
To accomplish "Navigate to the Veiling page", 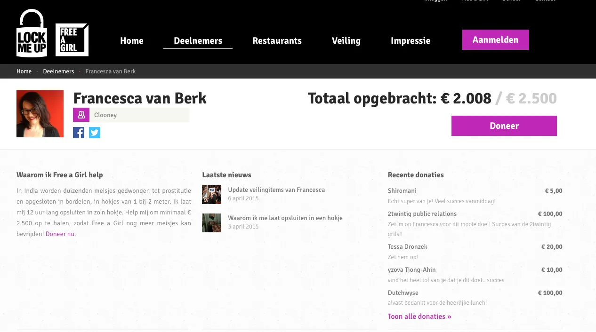I will coord(346,41).
